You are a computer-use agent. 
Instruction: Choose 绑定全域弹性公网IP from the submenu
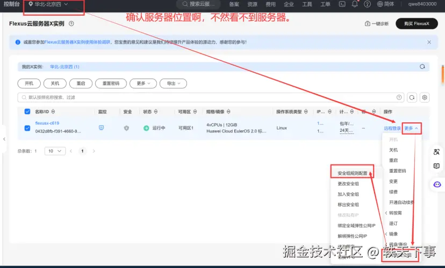[x=356, y=225]
